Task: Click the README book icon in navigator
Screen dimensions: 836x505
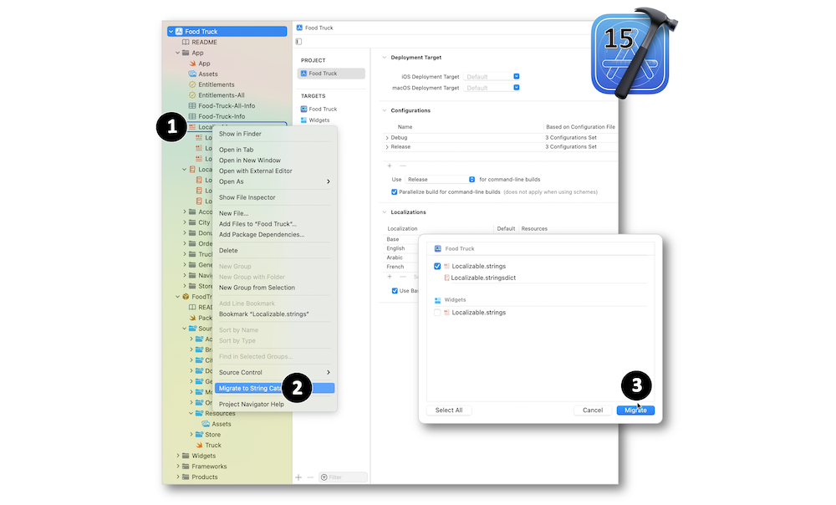Action: 186,42
